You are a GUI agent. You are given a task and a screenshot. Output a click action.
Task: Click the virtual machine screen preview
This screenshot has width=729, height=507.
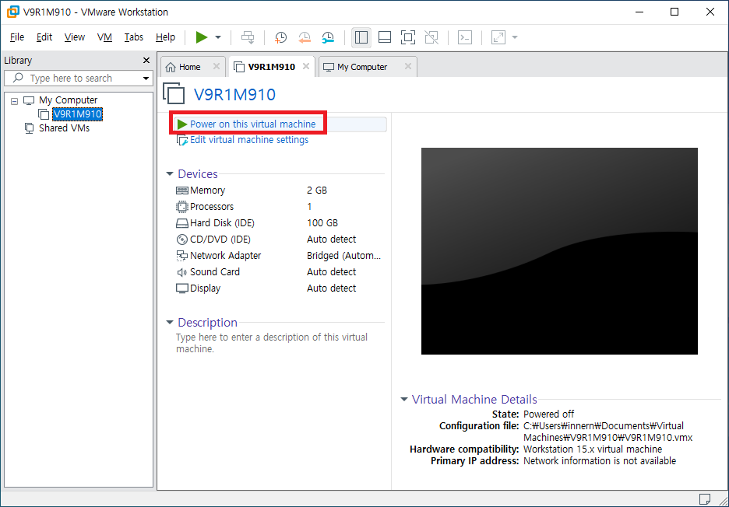(559, 251)
